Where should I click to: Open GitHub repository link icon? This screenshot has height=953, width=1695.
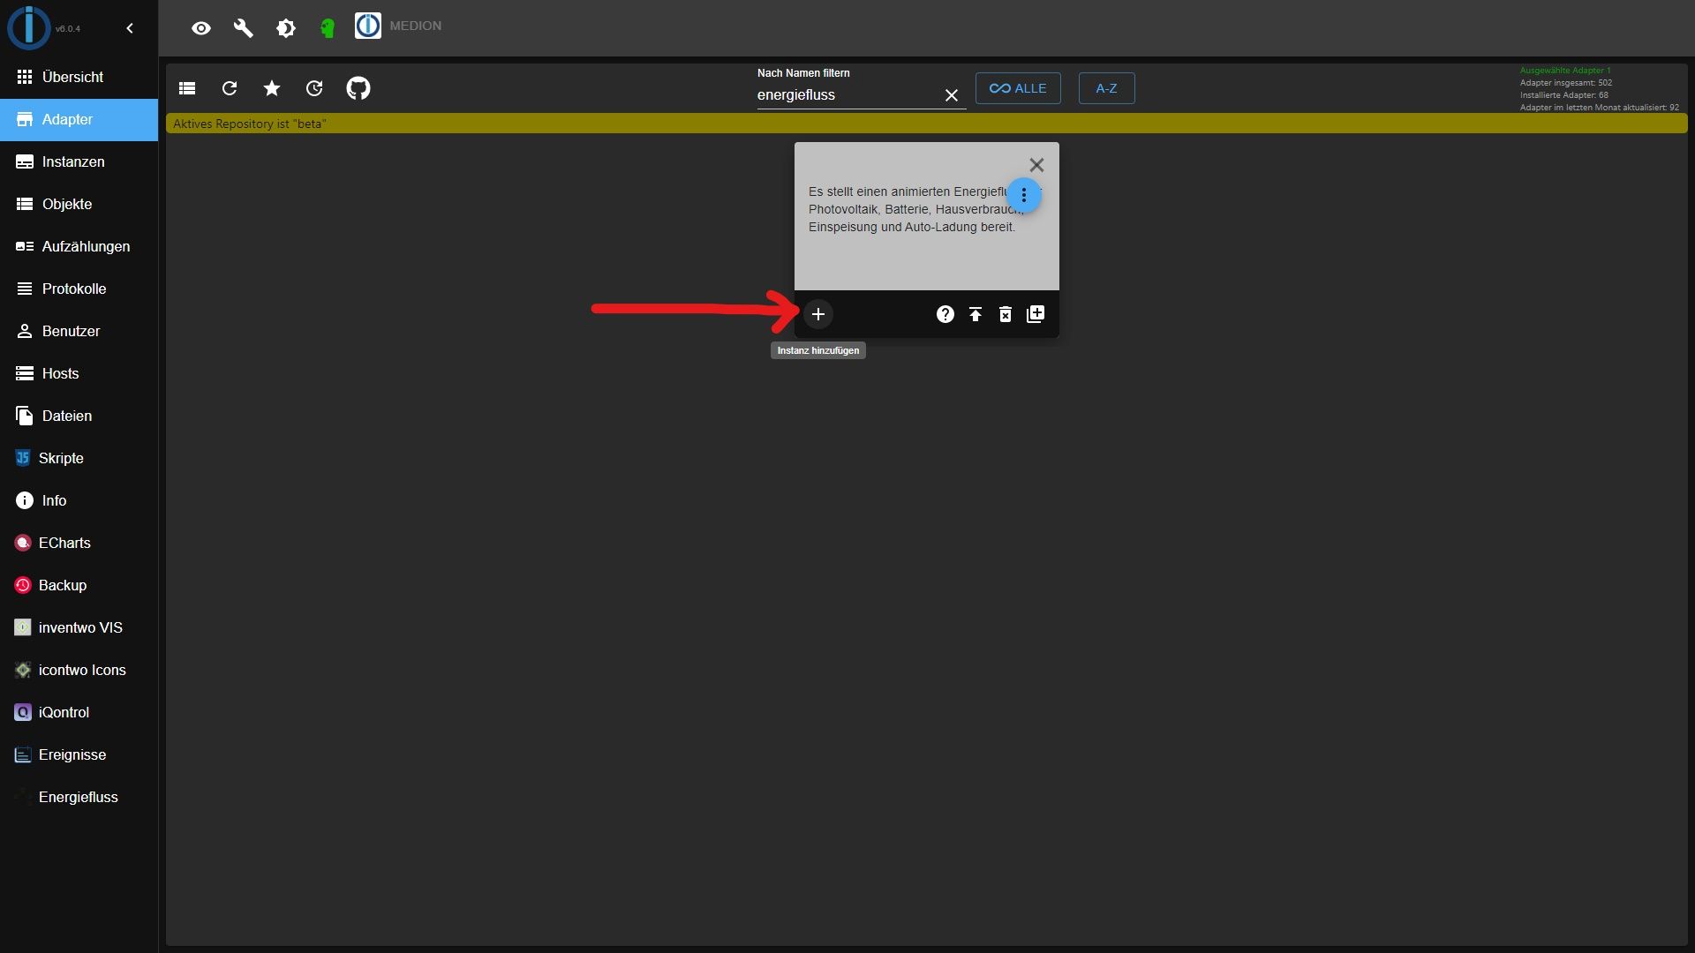[358, 87]
